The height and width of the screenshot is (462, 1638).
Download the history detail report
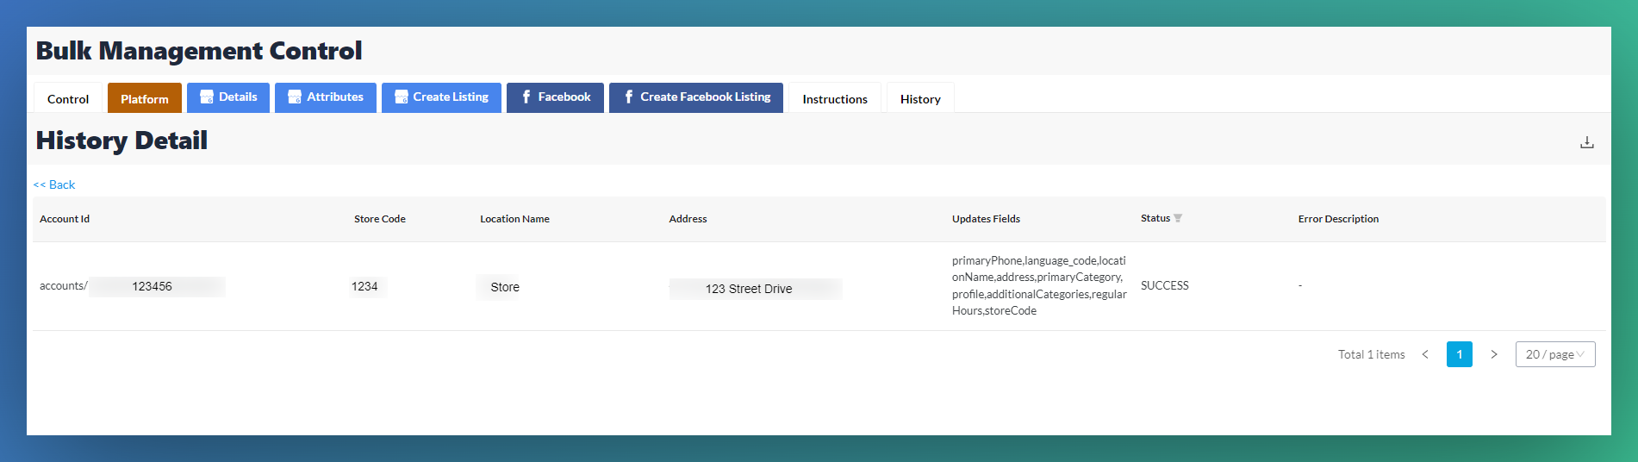(1586, 142)
